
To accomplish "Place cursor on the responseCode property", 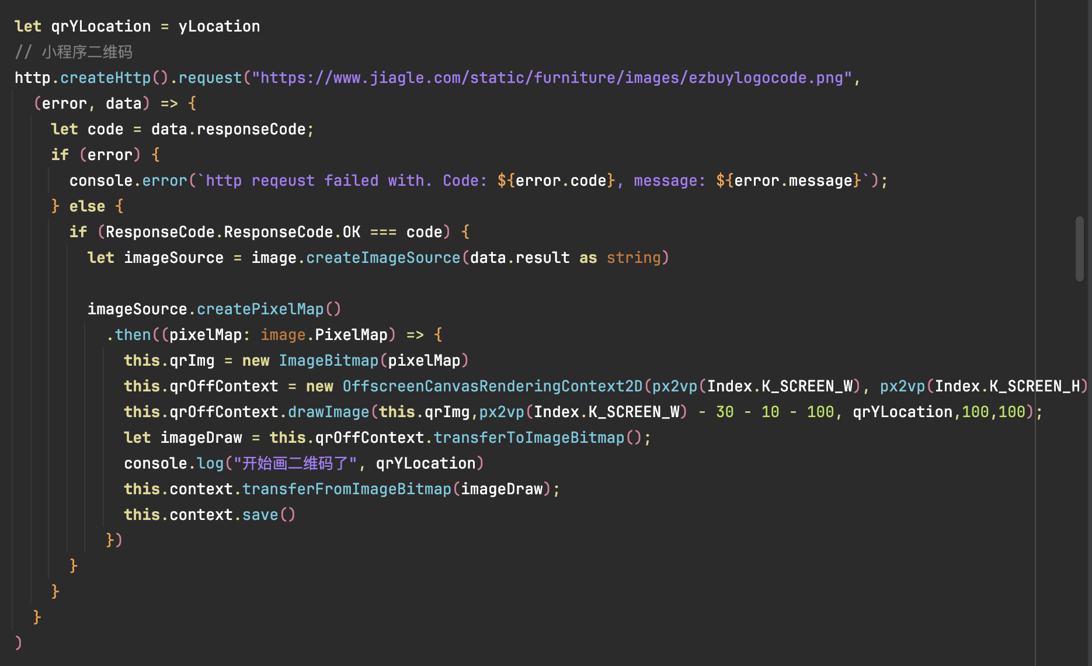I will click(x=251, y=129).
